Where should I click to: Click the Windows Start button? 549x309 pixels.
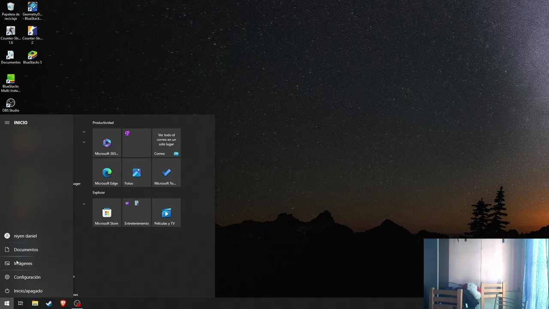(7, 303)
